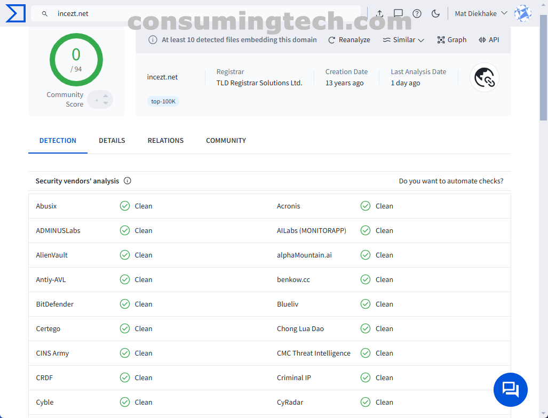Downvote the community score
Screen dimensions: 548x418
(106, 103)
